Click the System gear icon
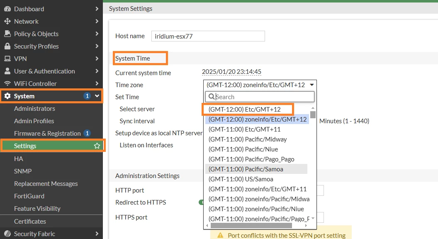Viewport: 438px width, 239px height. 7,96
